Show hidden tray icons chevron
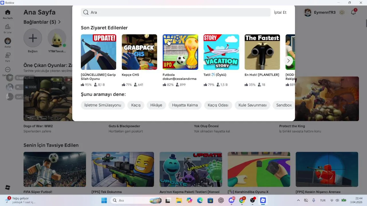Viewport: 367px width, 206px height. click(x=298, y=200)
